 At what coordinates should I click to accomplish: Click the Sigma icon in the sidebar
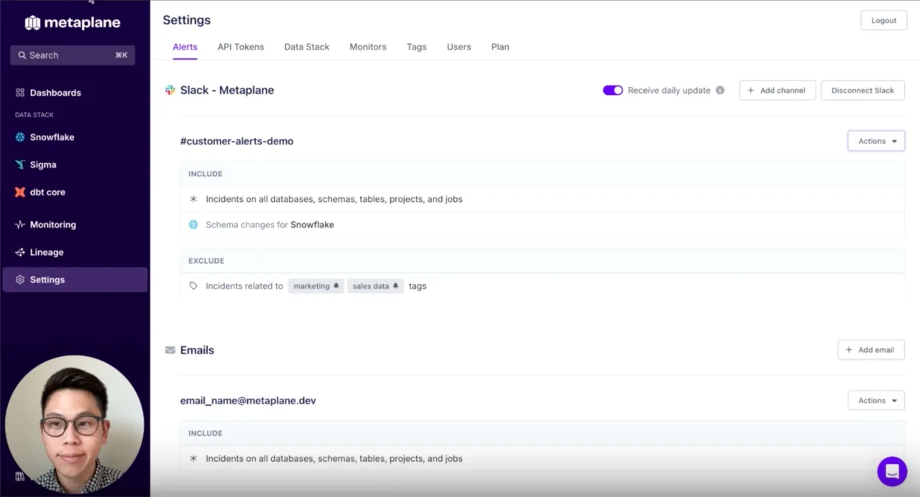pyautogui.click(x=20, y=164)
